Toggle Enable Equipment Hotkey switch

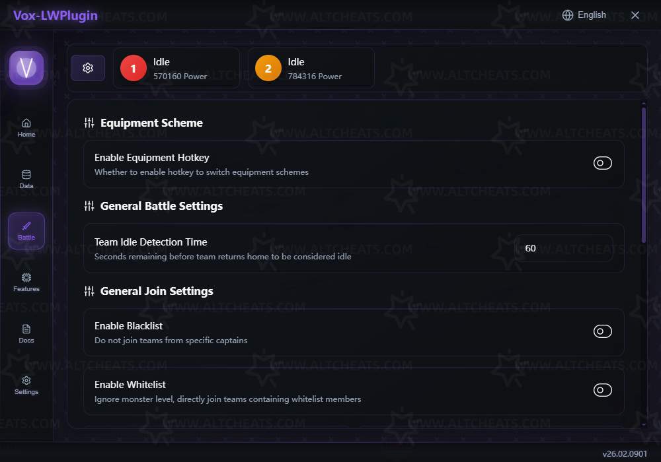[602, 163]
